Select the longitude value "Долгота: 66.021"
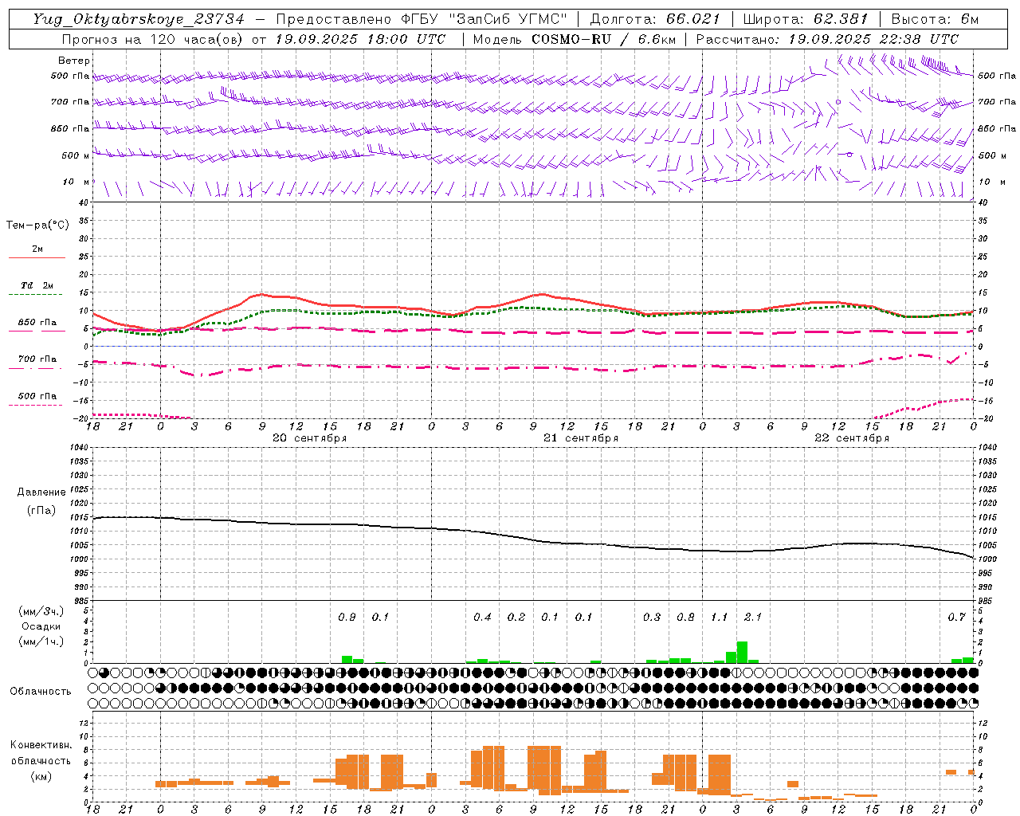The image size is (1020, 816). point(655,19)
